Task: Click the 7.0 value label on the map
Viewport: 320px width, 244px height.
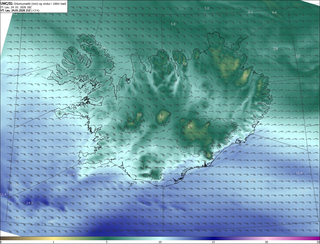Action: tap(275, 48)
